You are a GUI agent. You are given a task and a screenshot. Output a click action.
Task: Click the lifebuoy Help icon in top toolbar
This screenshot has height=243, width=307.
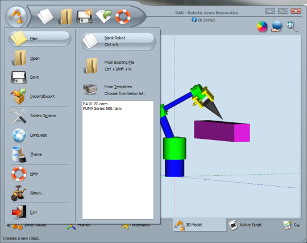click(123, 17)
